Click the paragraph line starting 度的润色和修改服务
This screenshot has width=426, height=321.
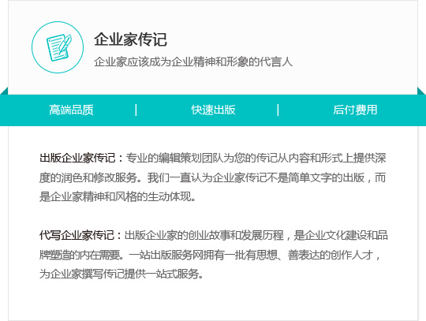(x=213, y=177)
